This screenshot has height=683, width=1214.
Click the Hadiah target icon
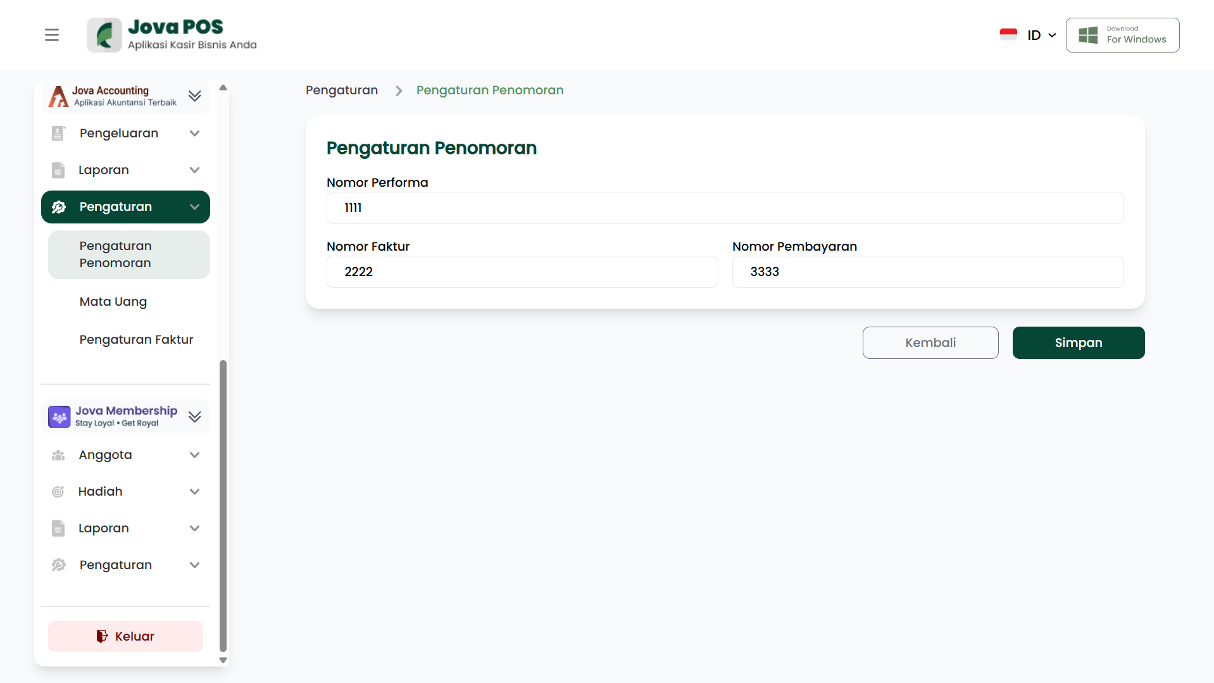tap(58, 492)
